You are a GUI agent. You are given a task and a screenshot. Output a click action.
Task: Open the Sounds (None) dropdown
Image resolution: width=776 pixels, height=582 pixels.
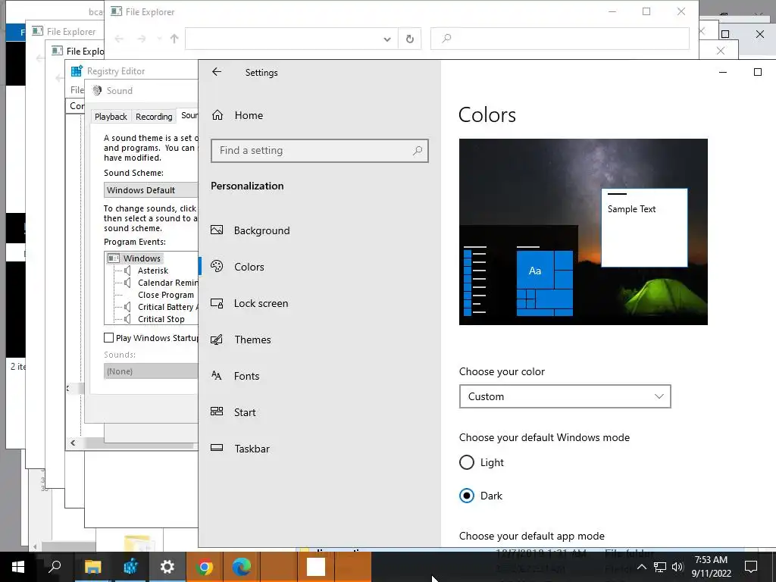click(x=151, y=371)
